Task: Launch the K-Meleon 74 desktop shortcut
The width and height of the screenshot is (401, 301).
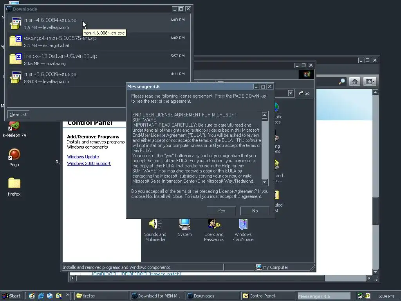Action: coord(14,126)
